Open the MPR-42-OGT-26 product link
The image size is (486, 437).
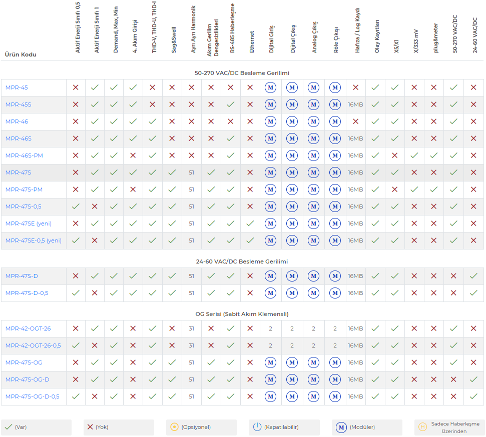point(28,328)
